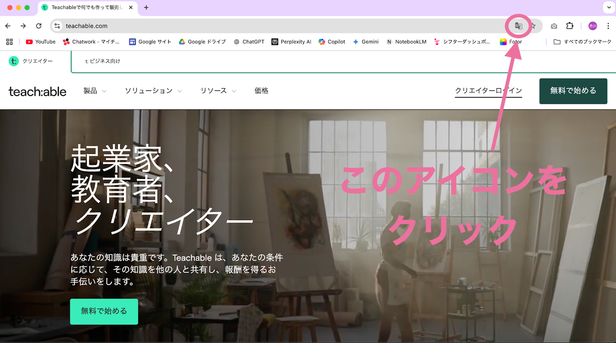View site information icon in address bar
The image size is (616, 343).
point(57,26)
